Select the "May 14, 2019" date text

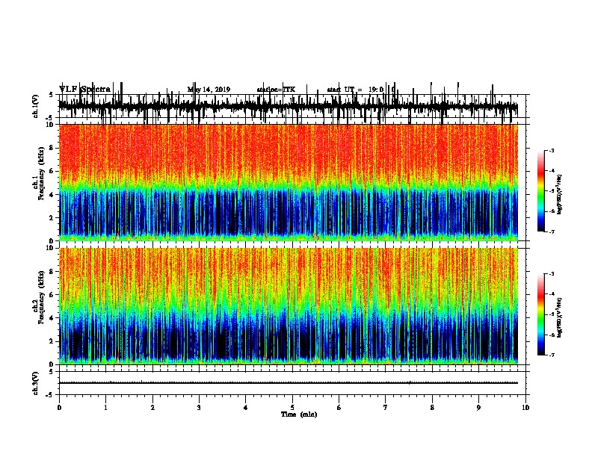pyautogui.click(x=209, y=90)
